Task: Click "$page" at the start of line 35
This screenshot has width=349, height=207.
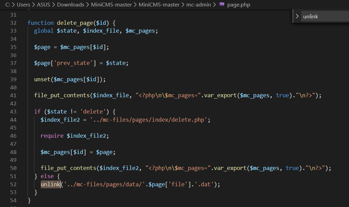Action: (42, 47)
